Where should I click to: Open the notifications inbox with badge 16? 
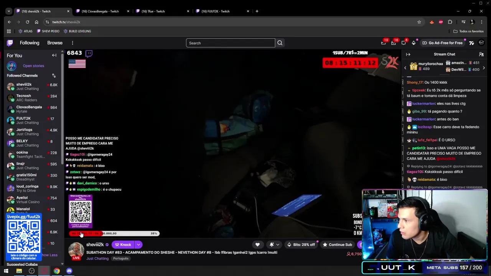[394, 43]
